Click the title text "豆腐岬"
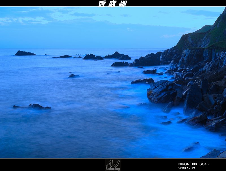This screenshot has width=226, height=171. (x=112, y=4)
